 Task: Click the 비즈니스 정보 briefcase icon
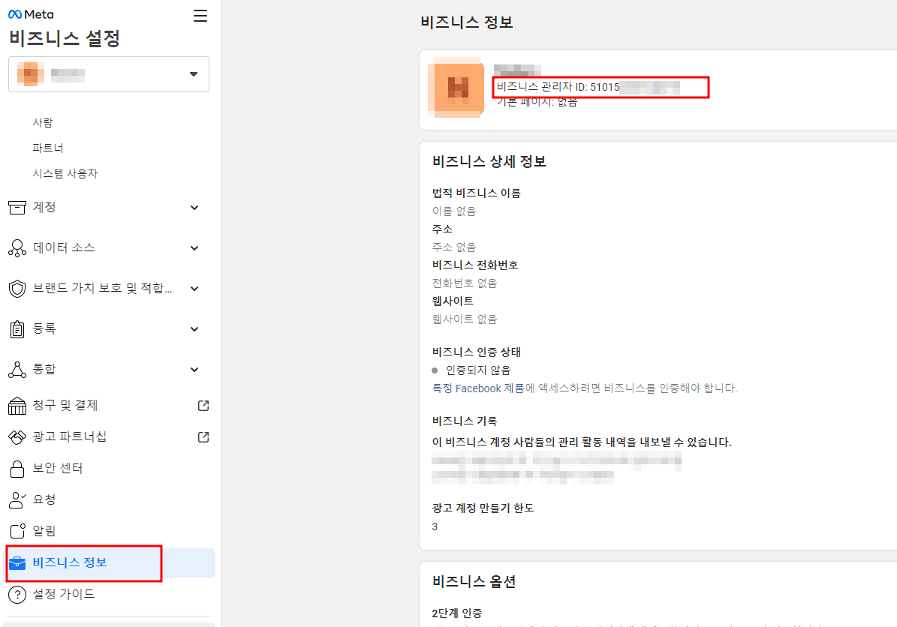click(x=17, y=562)
